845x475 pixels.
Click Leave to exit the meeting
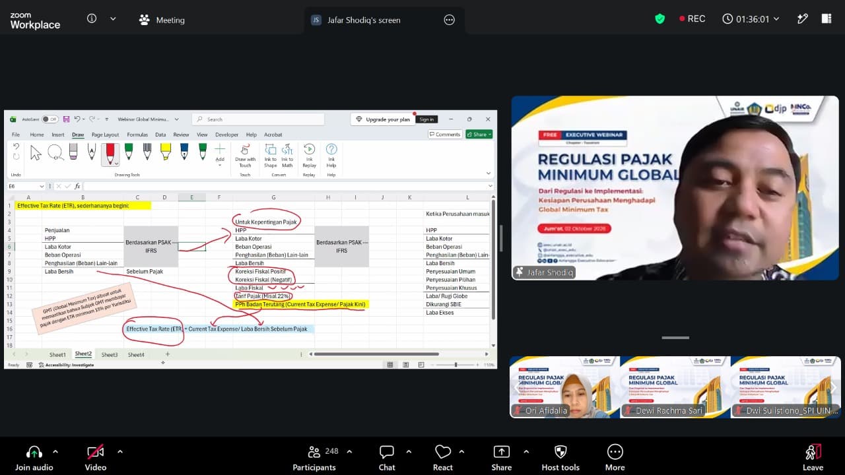(x=813, y=458)
